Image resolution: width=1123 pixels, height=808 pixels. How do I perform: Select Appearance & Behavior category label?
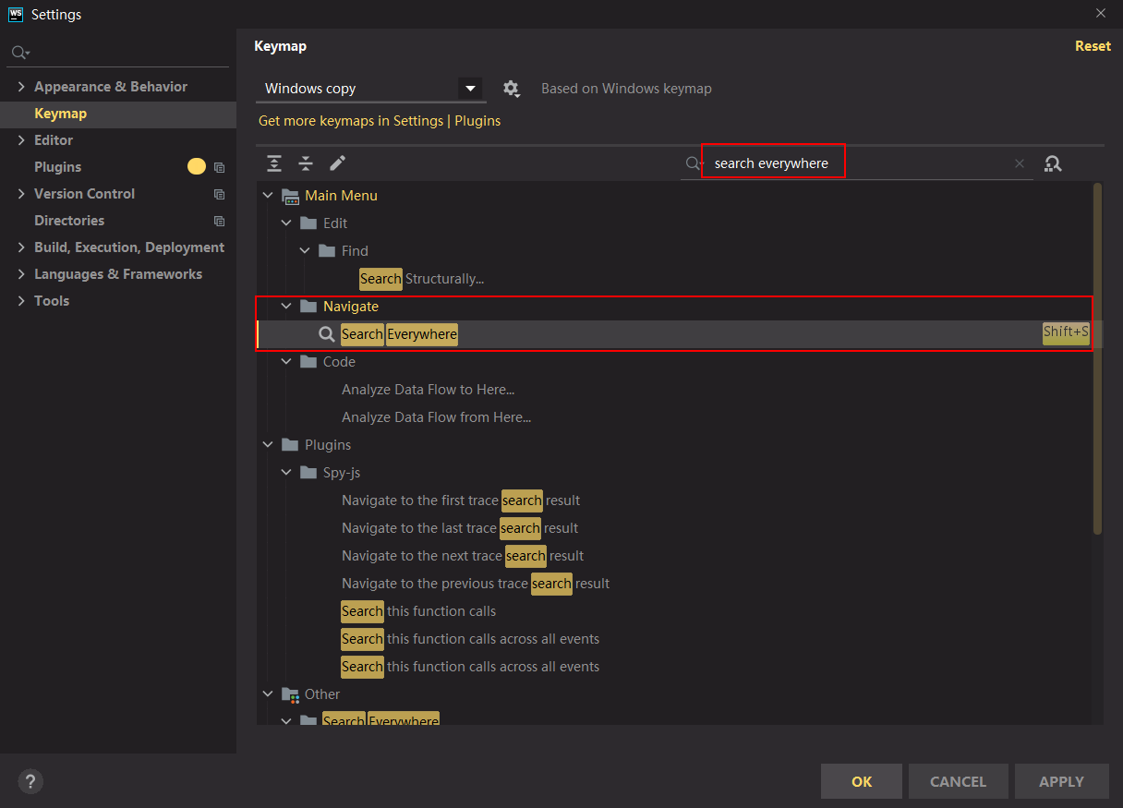[x=111, y=87]
